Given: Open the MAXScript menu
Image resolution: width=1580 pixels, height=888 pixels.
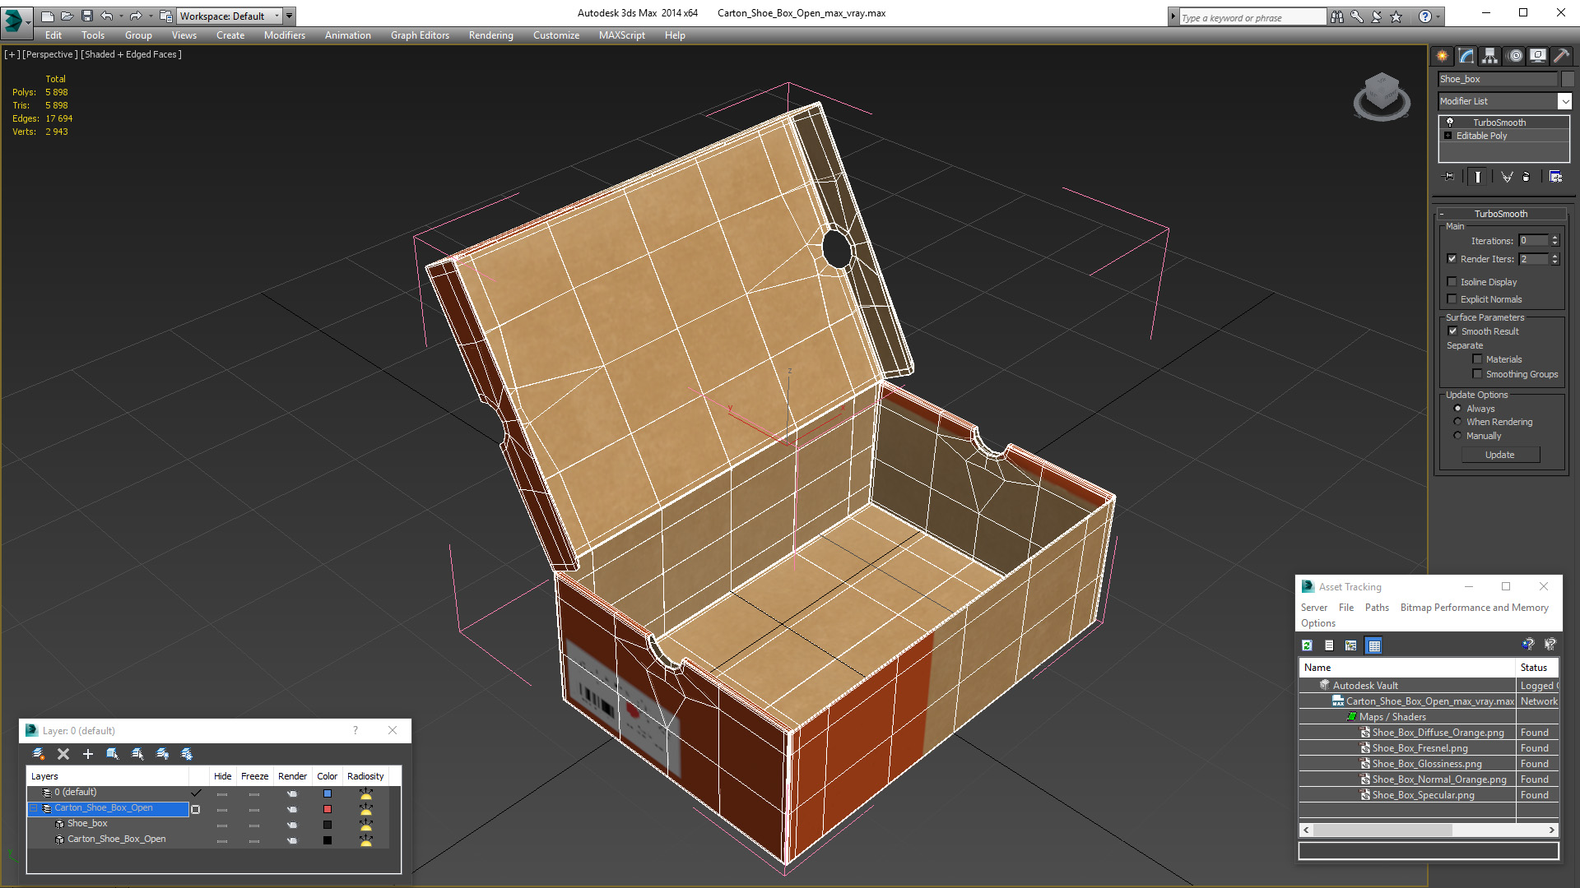Looking at the screenshot, I should pos(622,35).
